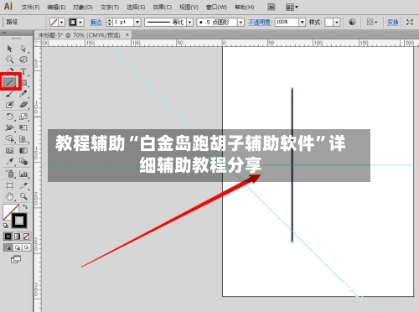Viewport: 419px width, 312px height.
Task: Open the 文字(T) menu
Action: click(x=110, y=8)
